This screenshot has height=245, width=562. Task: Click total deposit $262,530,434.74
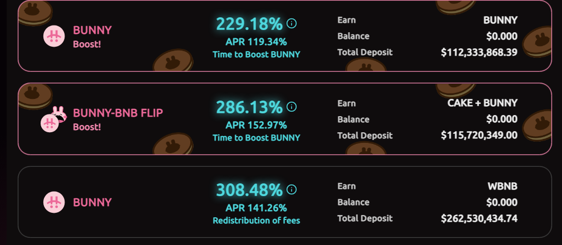click(479, 218)
